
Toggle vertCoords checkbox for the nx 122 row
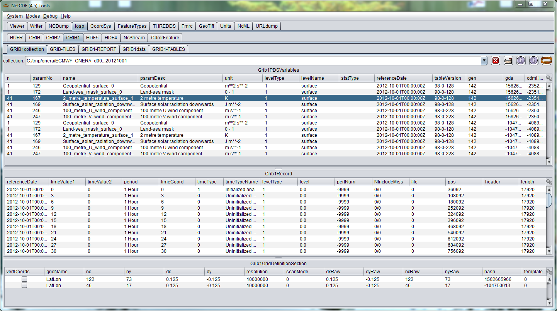(24, 279)
